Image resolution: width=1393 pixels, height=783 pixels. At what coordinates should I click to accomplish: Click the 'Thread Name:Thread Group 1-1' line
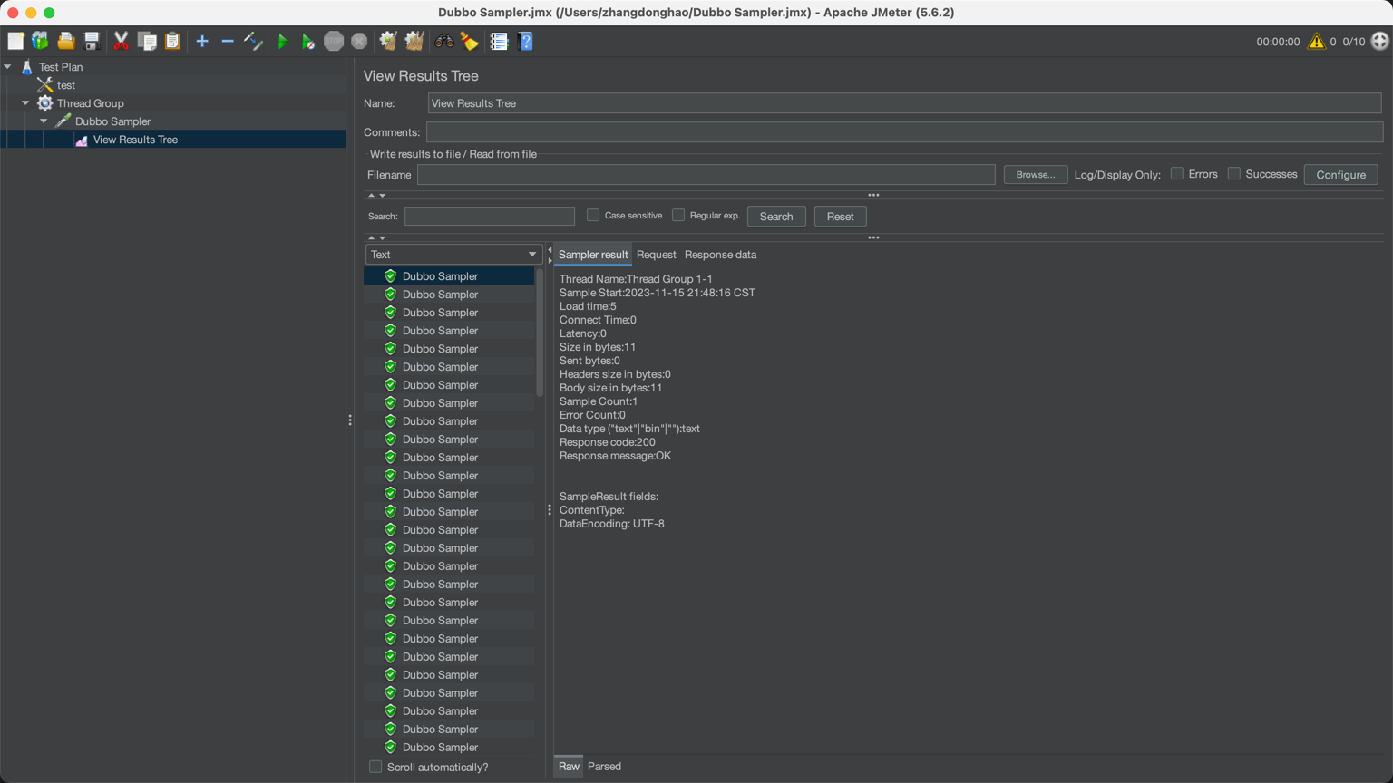636,279
